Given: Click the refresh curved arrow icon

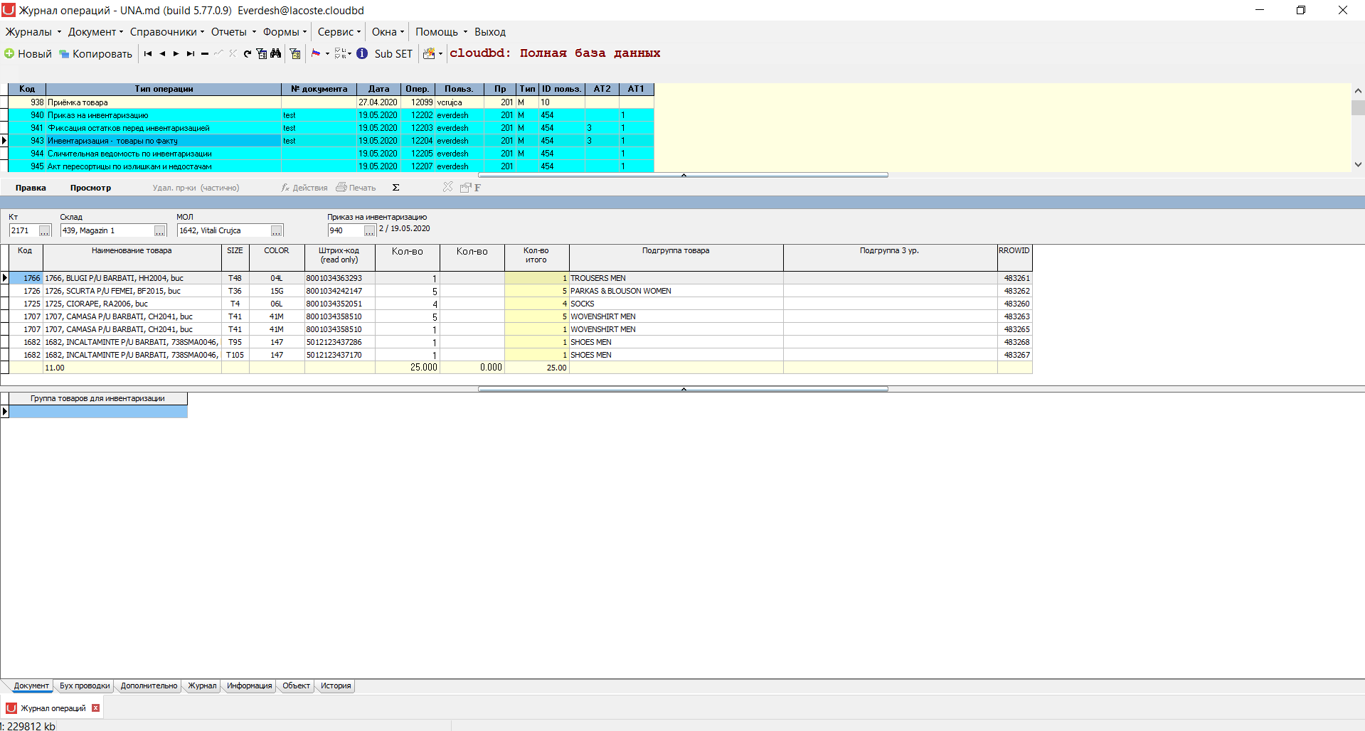Looking at the screenshot, I should pyautogui.click(x=247, y=53).
